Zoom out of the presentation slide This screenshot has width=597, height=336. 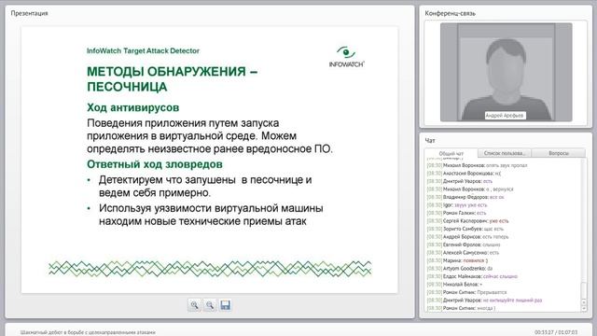210,305
